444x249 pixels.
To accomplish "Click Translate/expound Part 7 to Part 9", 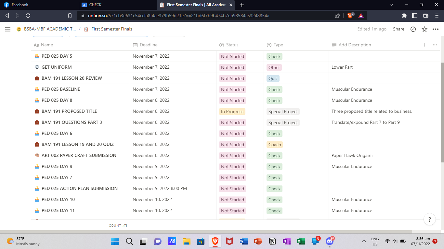I will [x=366, y=123].
